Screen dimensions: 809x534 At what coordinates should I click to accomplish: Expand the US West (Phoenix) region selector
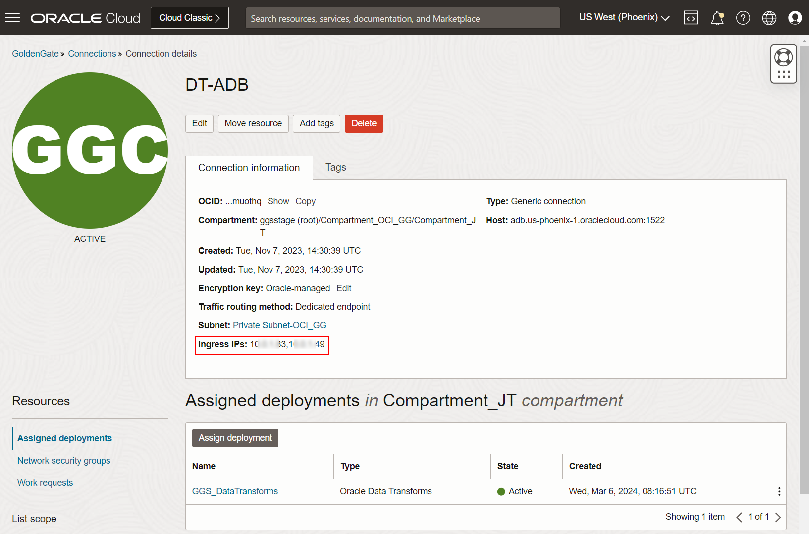tap(624, 18)
